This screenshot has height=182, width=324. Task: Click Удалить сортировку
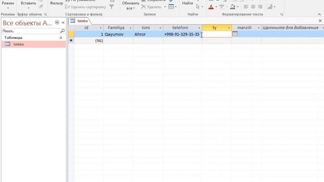86,7
